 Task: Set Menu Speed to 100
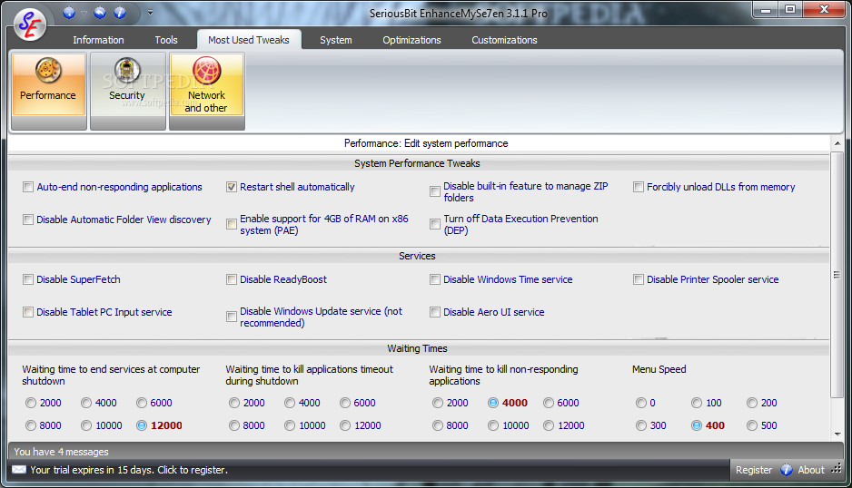pos(697,403)
